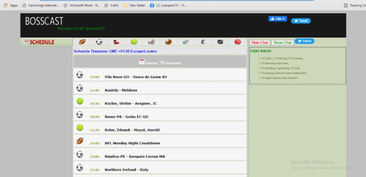Click the calendar icon in the Schedule header
The width and height of the screenshot is (366, 177).
(26, 42)
